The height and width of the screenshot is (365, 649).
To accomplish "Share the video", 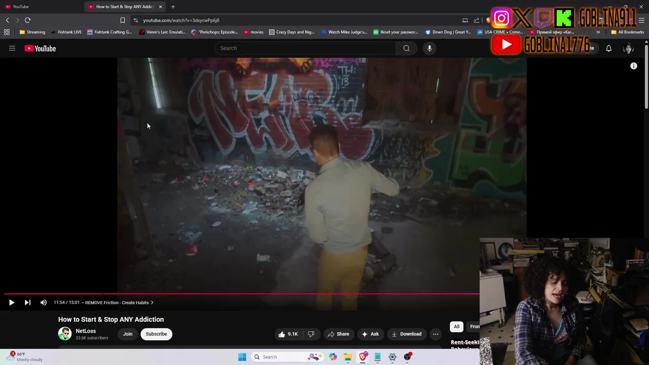I will [338, 334].
